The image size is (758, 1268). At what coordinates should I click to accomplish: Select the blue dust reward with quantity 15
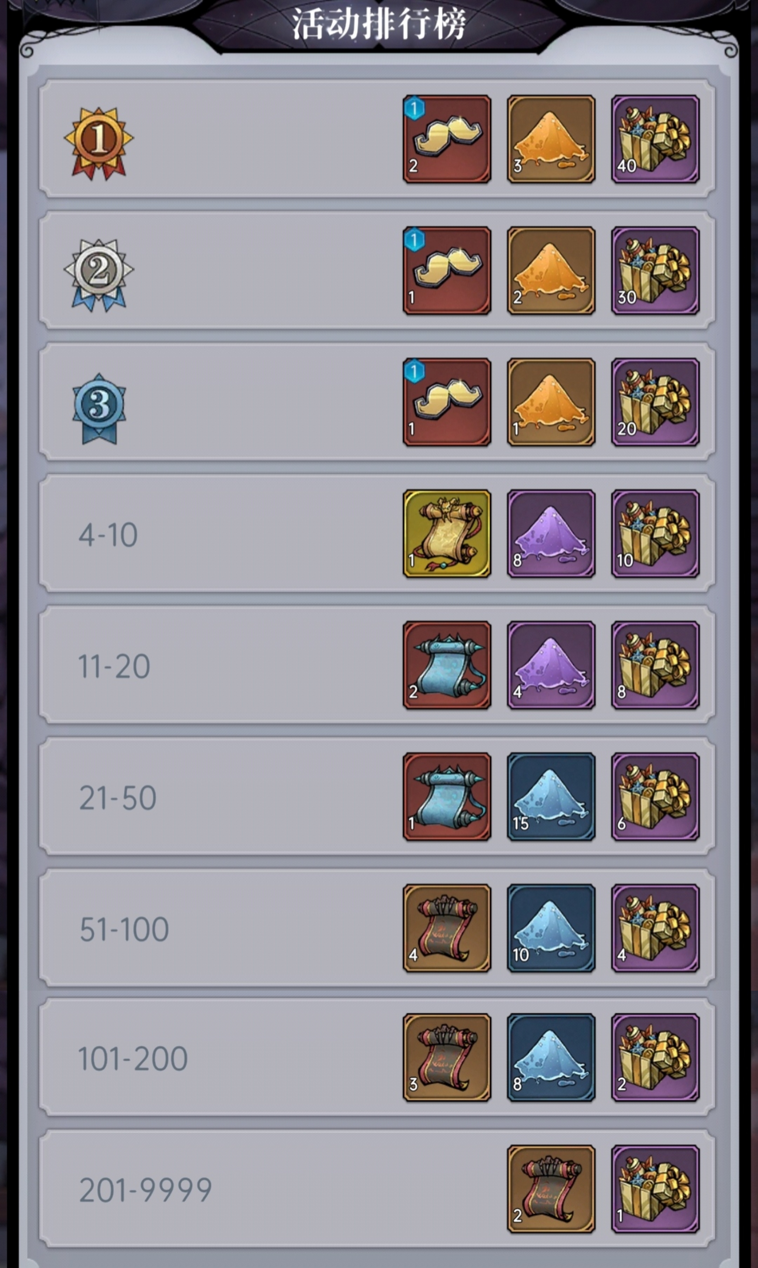point(551,797)
